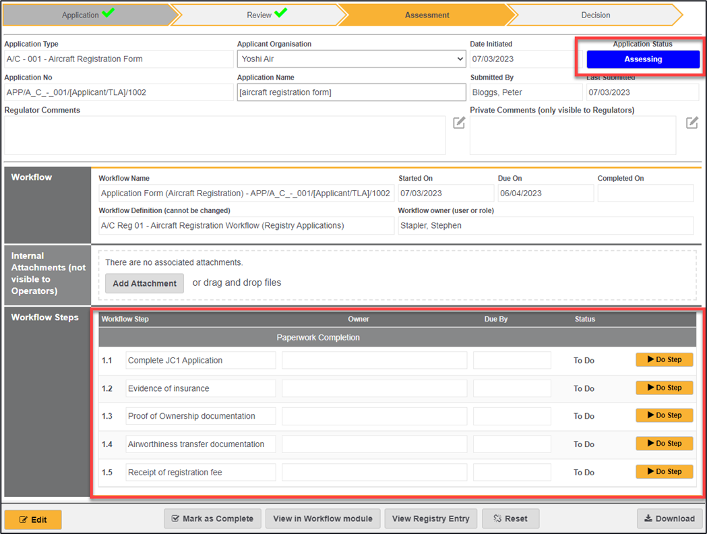Go to the Application stage tab
Screen dimensions: 707x534
(86, 15)
